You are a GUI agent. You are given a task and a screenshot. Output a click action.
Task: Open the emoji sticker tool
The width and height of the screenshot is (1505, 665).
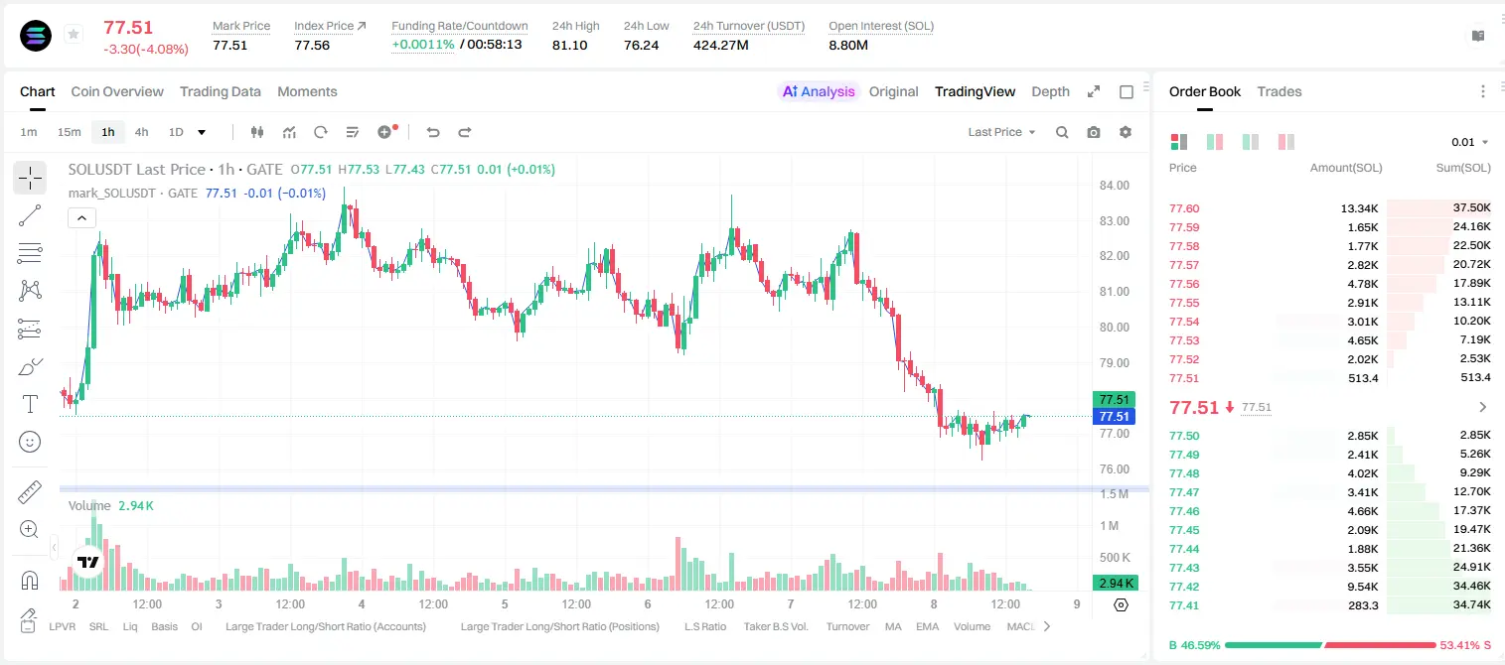30,442
